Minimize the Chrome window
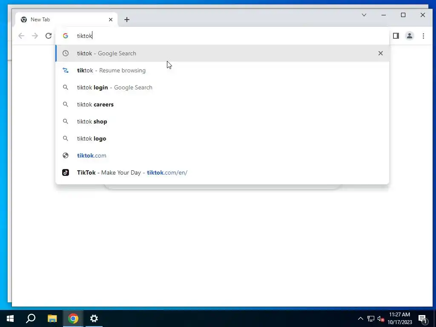436x327 pixels. click(x=384, y=15)
